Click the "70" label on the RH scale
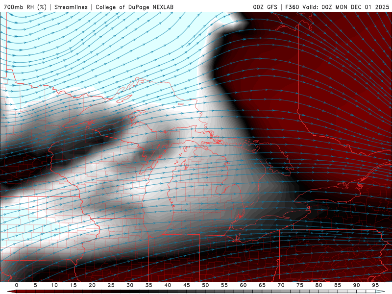Screen dimensions: 392x294 (281, 285)
